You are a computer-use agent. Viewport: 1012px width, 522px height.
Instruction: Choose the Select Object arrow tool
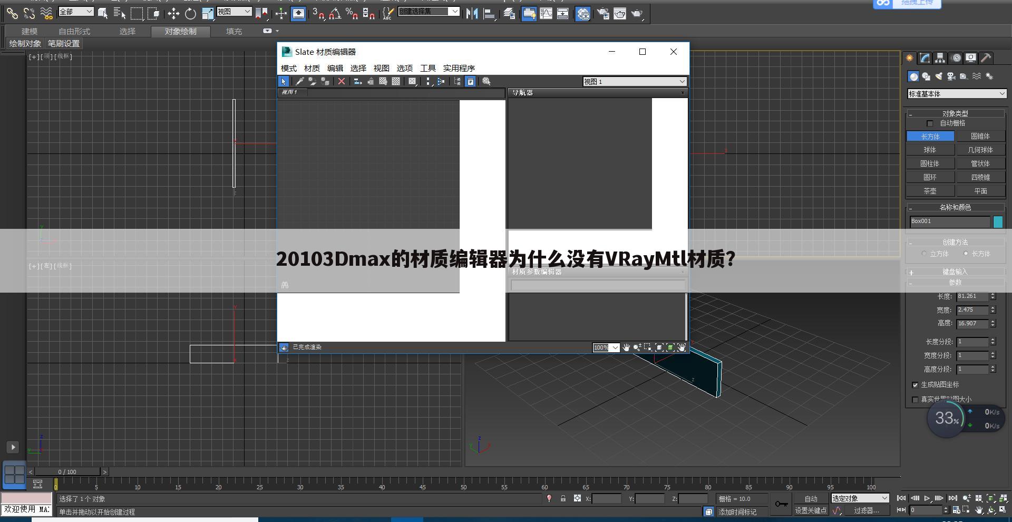click(x=103, y=13)
